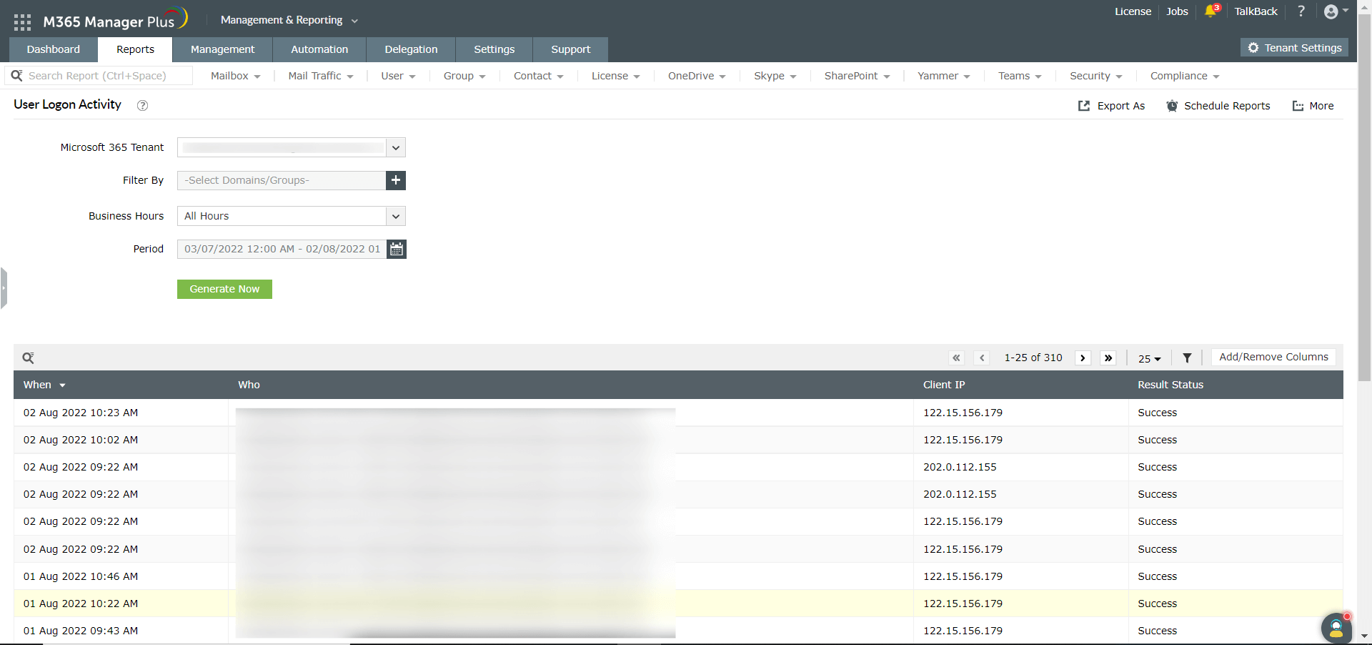Open the live chat assistant bubble
The image size is (1372, 645).
coord(1336,629)
